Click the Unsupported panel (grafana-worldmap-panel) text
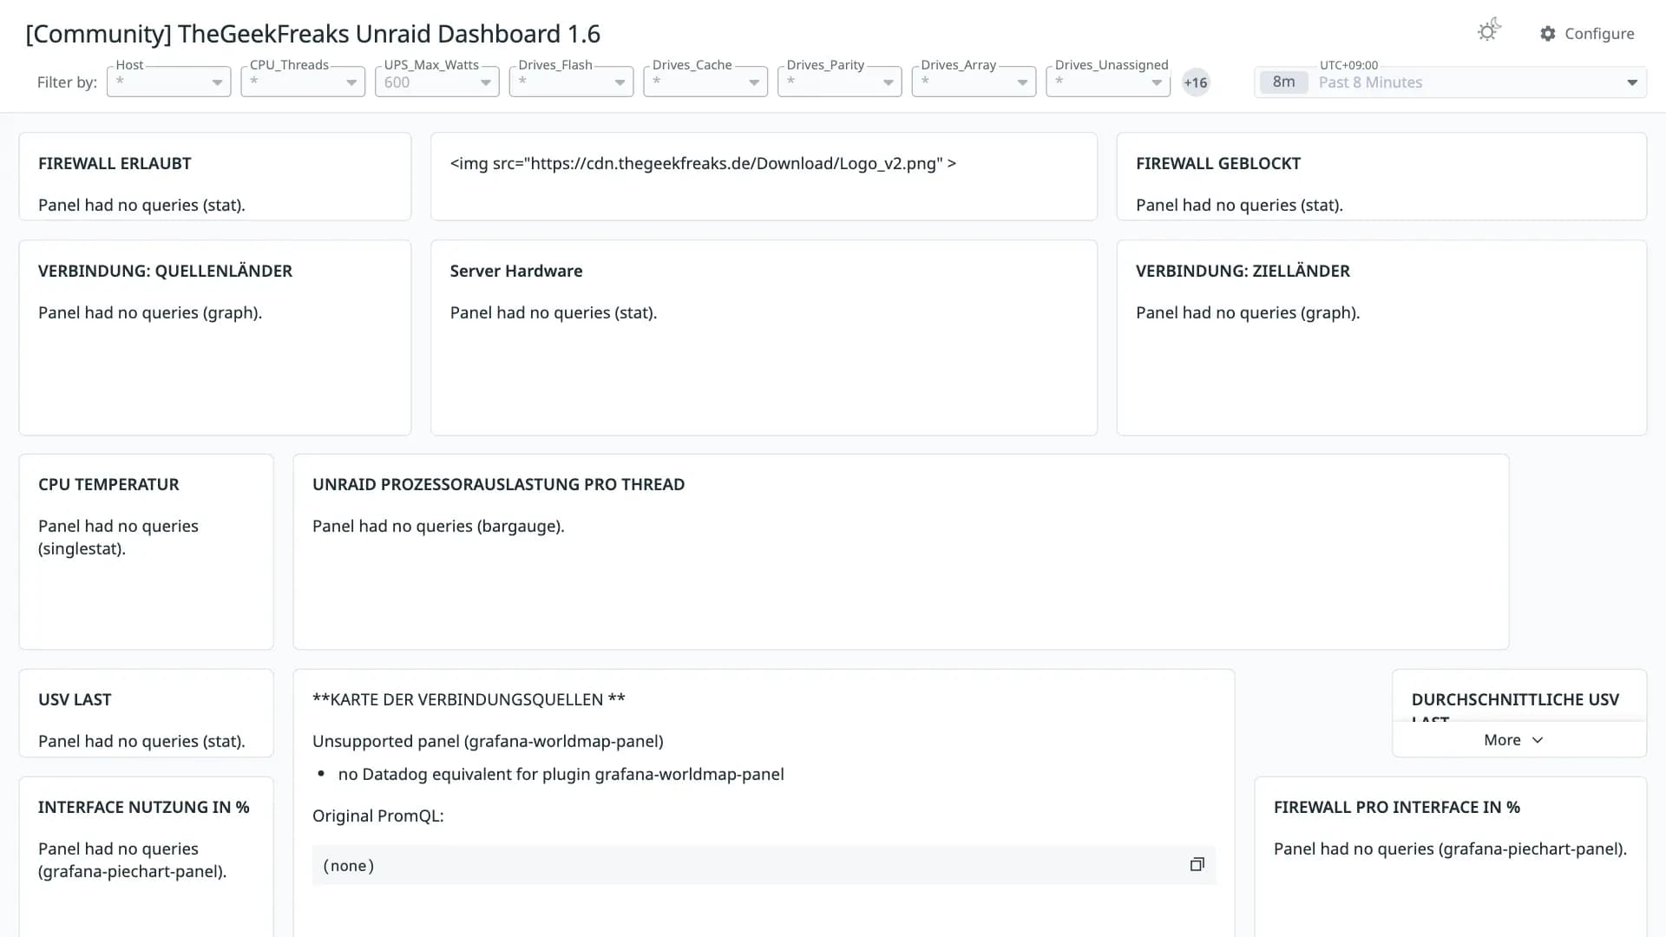The width and height of the screenshot is (1666, 937). (488, 741)
